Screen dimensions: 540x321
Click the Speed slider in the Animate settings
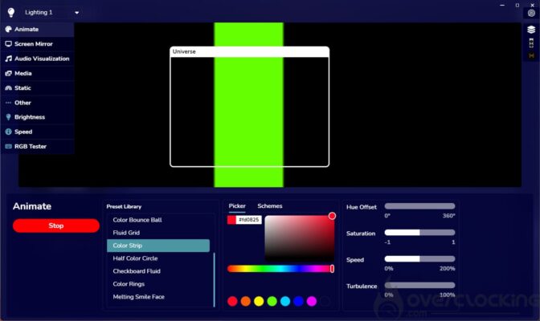pos(419,258)
